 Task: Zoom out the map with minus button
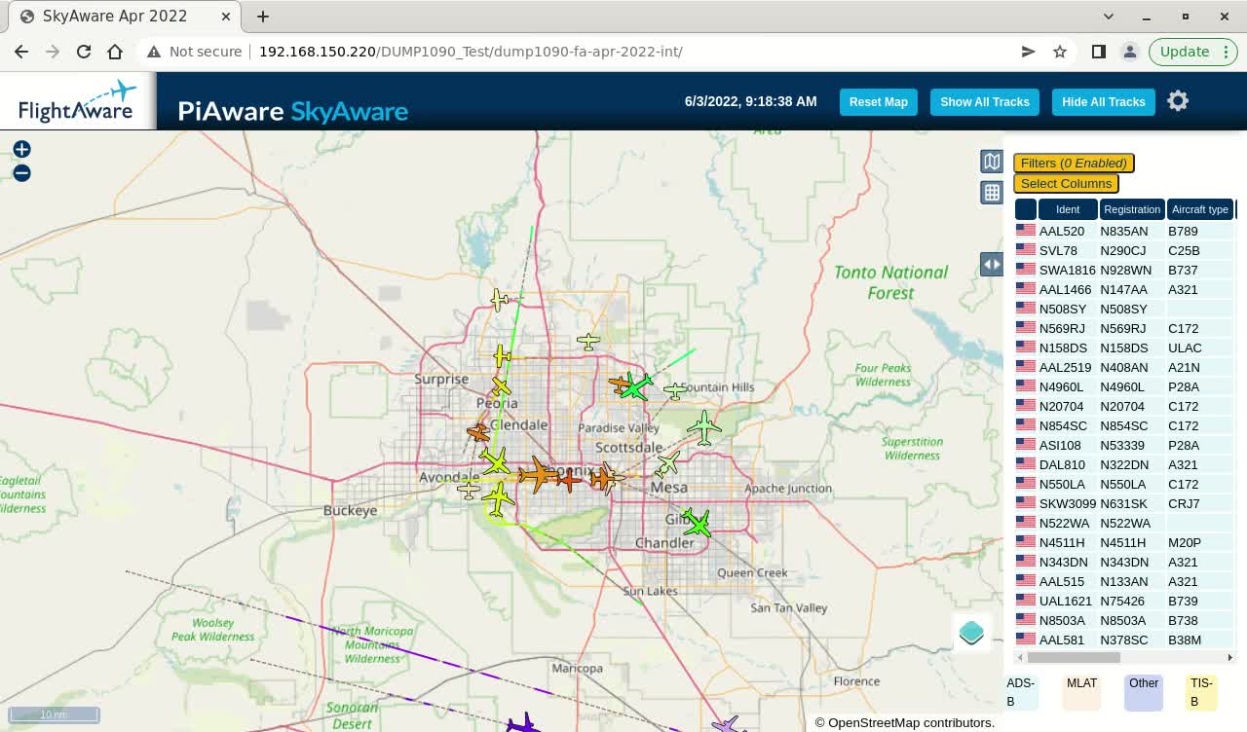tap(21, 173)
